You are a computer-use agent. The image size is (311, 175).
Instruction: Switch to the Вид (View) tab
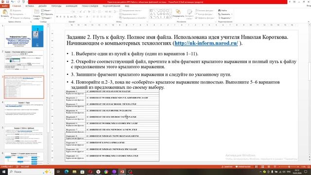click(127, 6)
